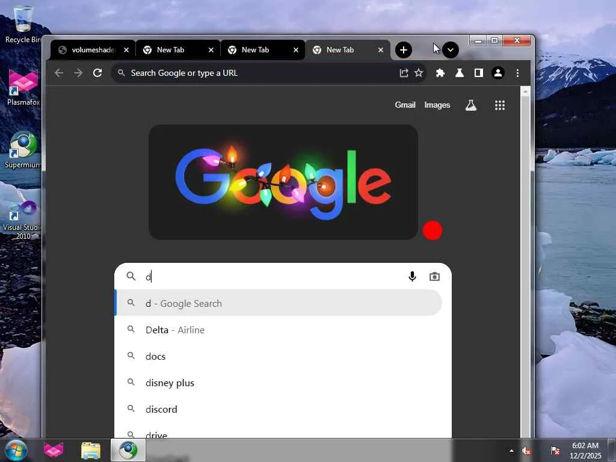Open the Extensions puzzle icon
This screenshot has width=616, height=462.
point(440,73)
